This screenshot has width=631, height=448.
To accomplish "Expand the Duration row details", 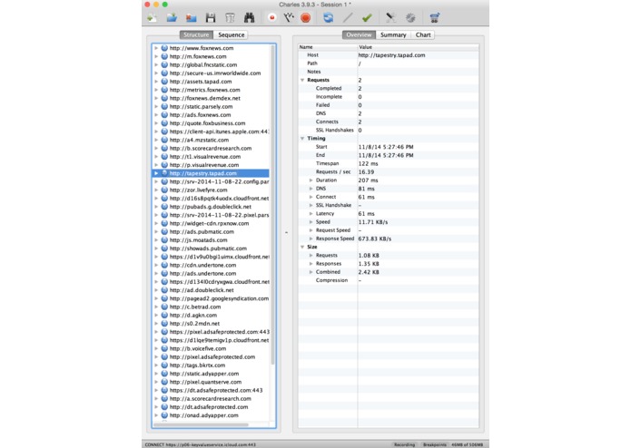I will [311, 180].
